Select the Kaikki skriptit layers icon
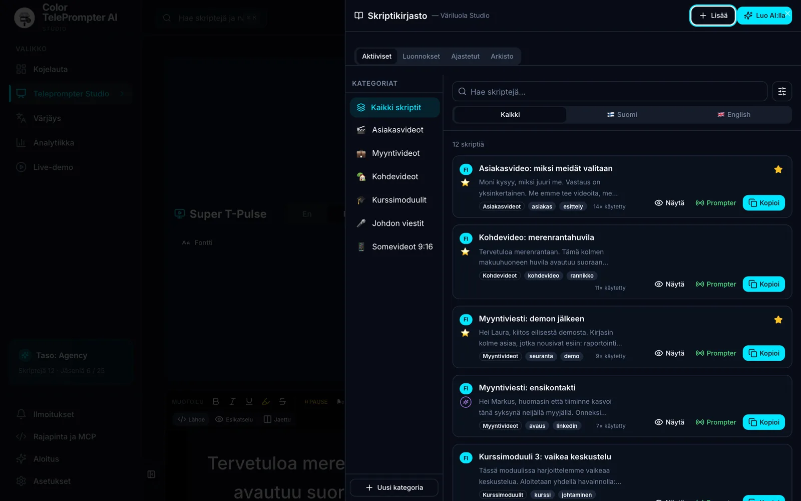Screen dimensions: 801x501 tap(361, 108)
